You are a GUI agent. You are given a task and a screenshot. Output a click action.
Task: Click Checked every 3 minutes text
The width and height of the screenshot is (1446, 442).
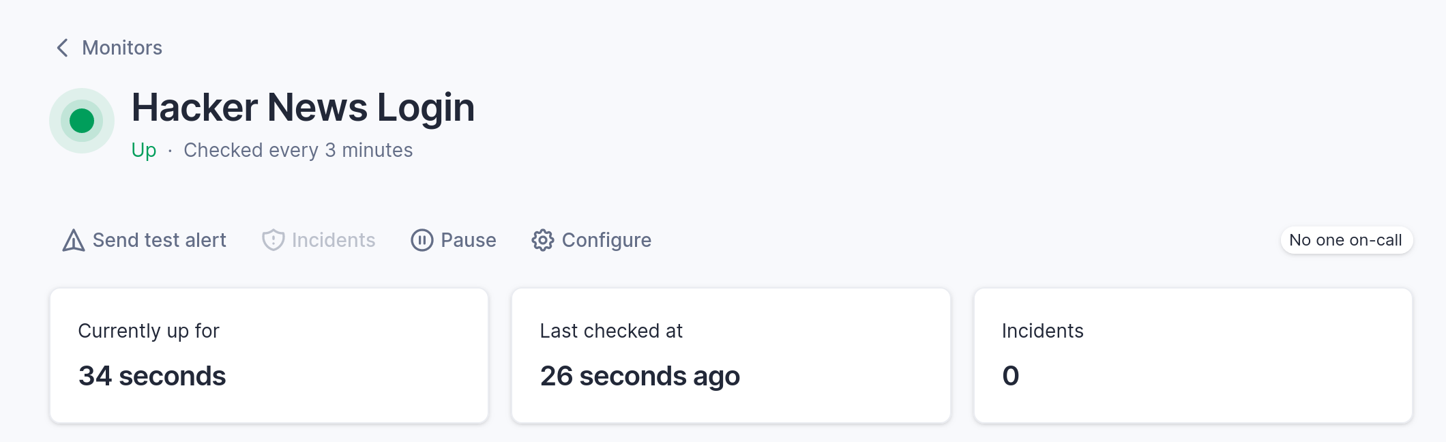point(298,150)
